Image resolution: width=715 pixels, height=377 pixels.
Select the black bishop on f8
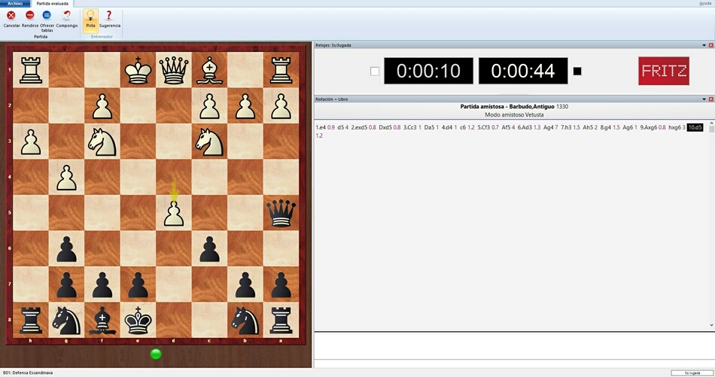pyautogui.click(x=102, y=320)
